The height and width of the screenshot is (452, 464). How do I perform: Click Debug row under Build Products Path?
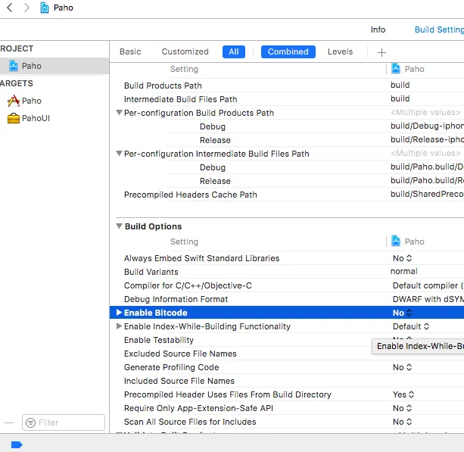[x=213, y=126]
